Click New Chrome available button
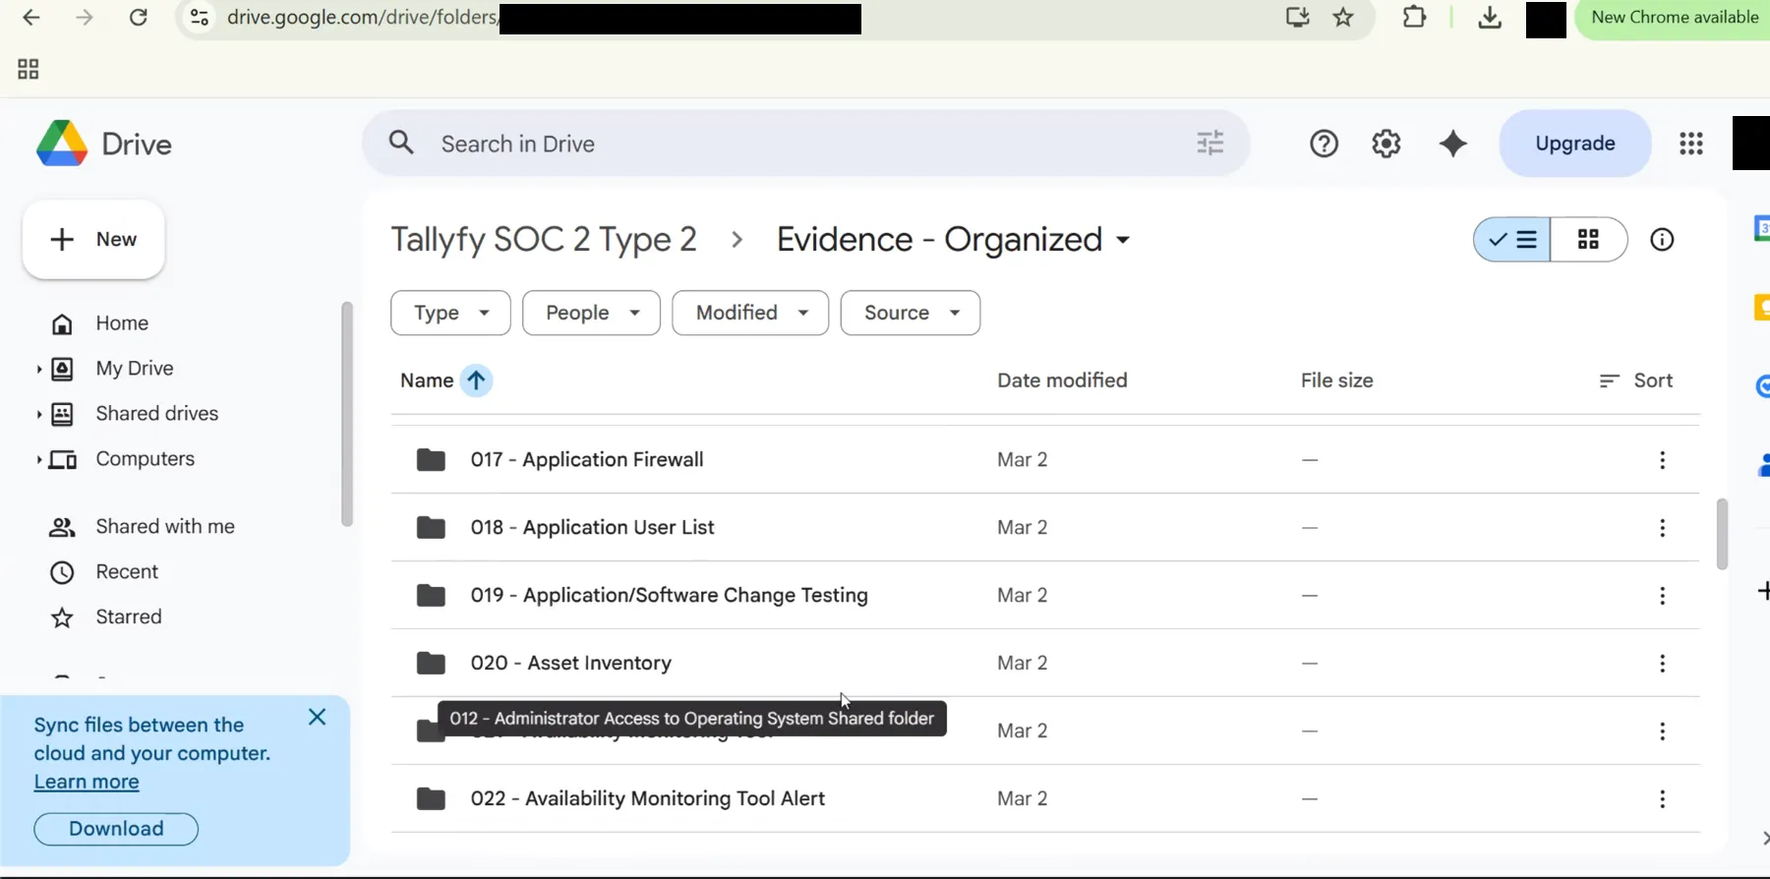 coord(1675,18)
